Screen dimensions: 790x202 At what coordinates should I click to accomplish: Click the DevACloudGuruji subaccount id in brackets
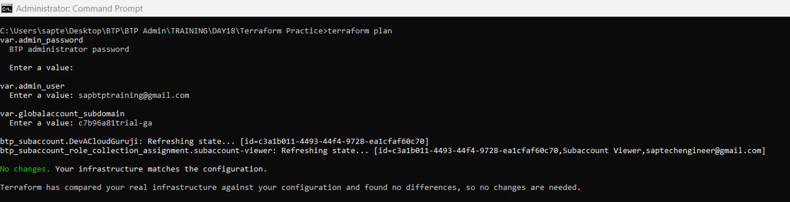pyautogui.click(x=335, y=141)
